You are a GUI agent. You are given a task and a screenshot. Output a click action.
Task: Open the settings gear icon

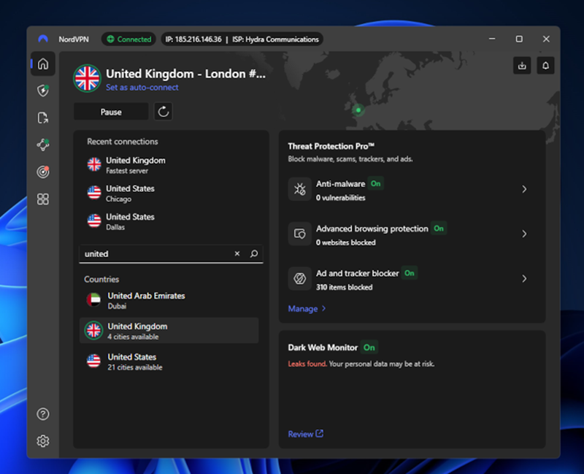point(43,440)
